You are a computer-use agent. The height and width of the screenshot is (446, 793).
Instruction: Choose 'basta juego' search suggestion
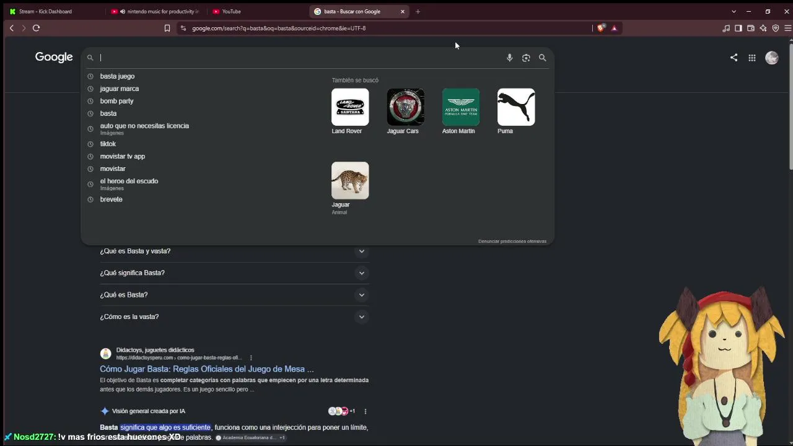117,76
